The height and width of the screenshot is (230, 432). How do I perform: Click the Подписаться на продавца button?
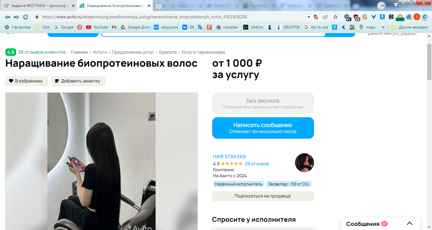click(x=263, y=196)
